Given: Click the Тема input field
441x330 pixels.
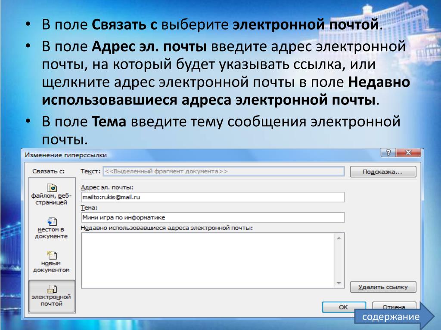Looking at the screenshot, I should pos(213,217).
